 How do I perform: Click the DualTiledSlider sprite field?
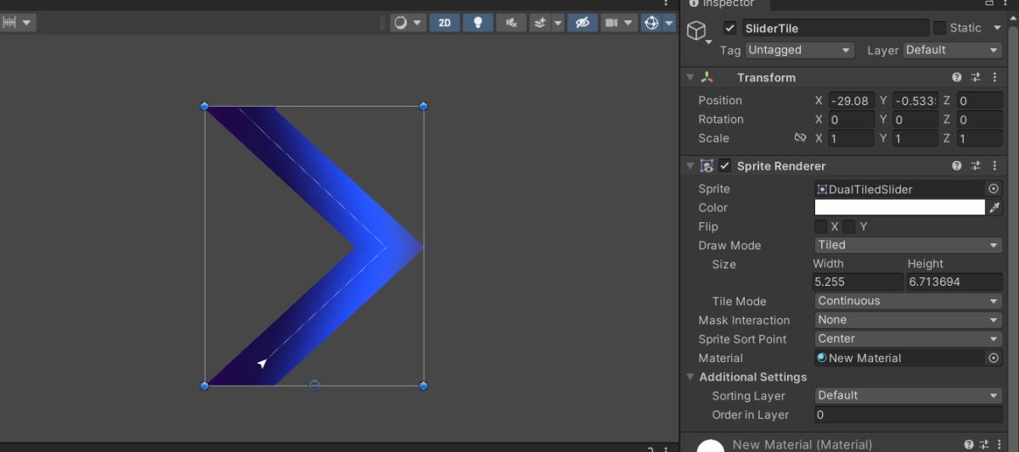[900, 189]
